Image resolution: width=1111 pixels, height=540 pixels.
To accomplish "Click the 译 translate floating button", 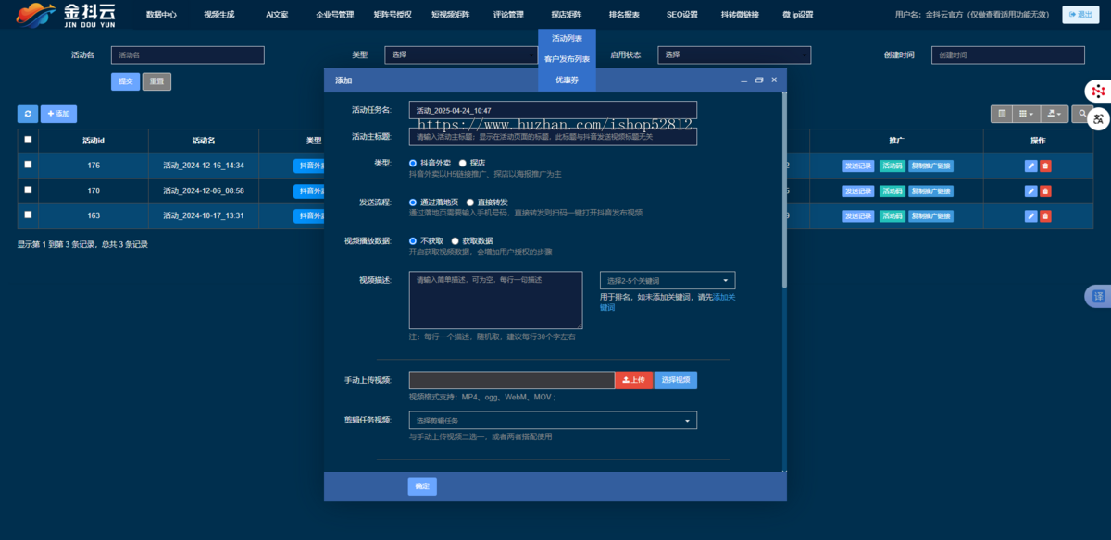I will 1098,297.
